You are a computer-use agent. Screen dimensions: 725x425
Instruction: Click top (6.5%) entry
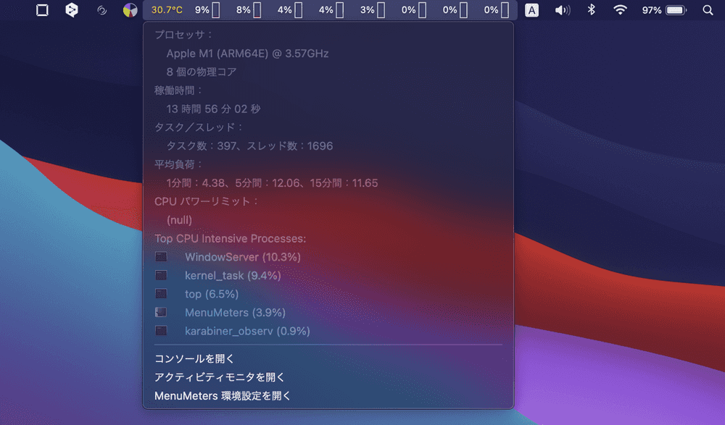(212, 294)
